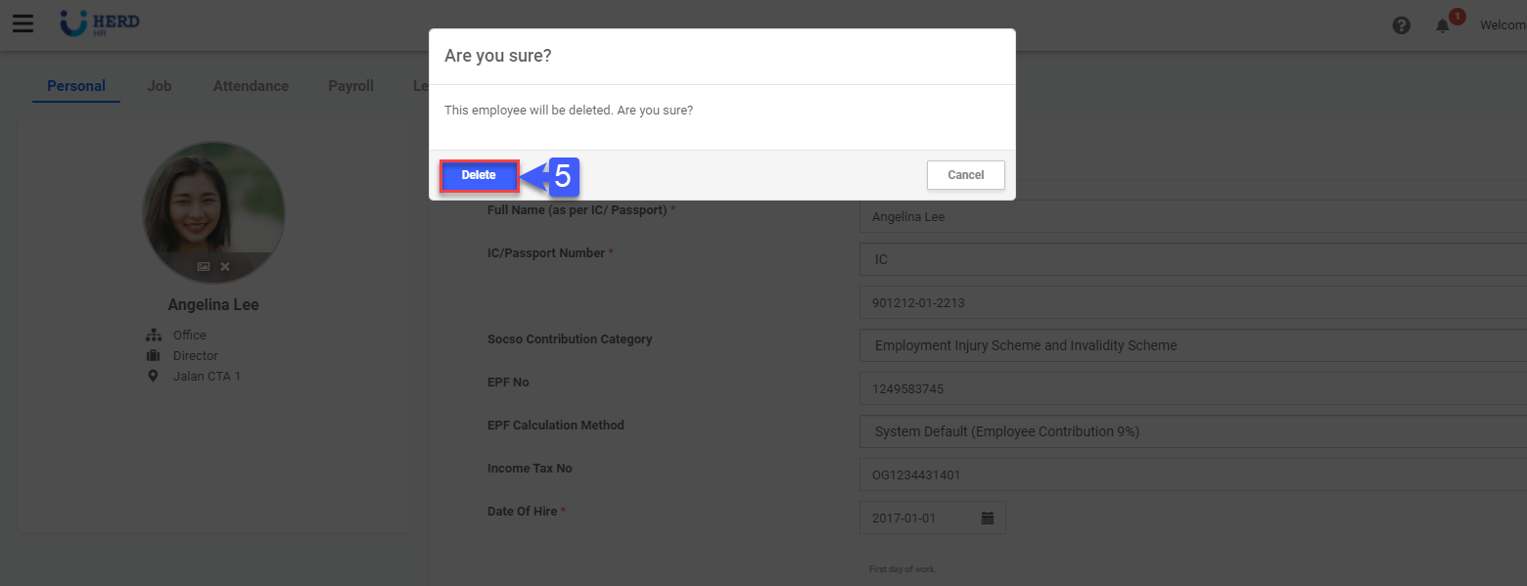Go to the Attendance tab
The image size is (1527, 586).
[x=251, y=86]
